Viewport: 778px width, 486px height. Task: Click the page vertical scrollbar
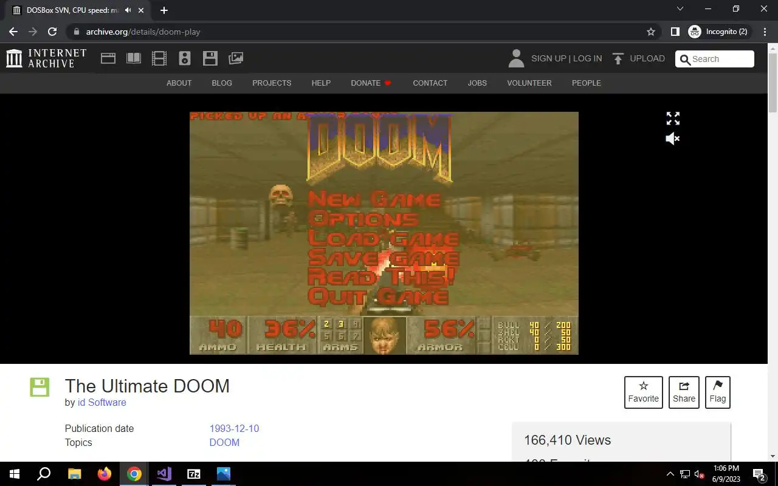(x=773, y=82)
